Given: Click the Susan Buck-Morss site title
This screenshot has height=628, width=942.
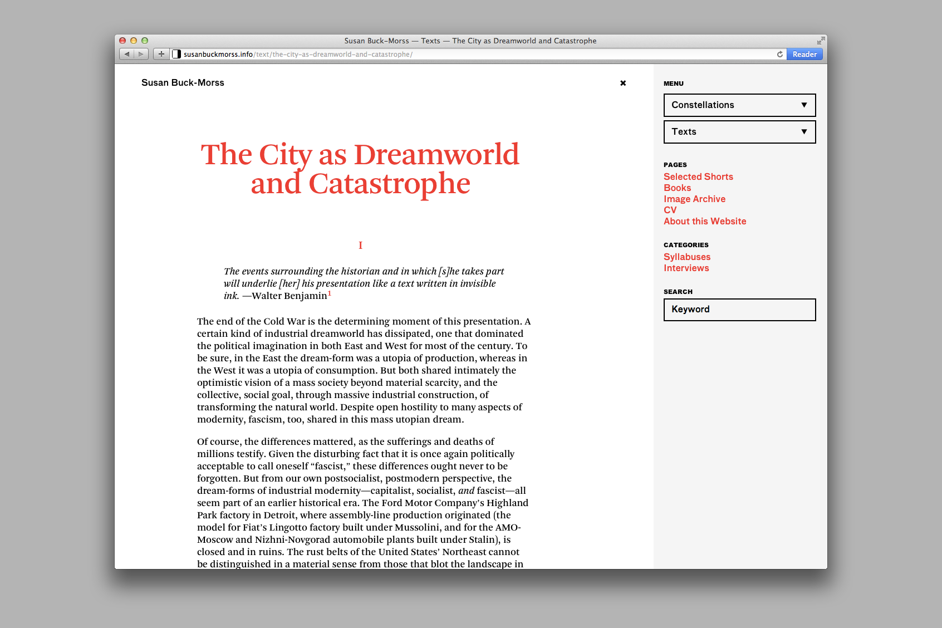Looking at the screenshot, I should [x=183, y=82].
